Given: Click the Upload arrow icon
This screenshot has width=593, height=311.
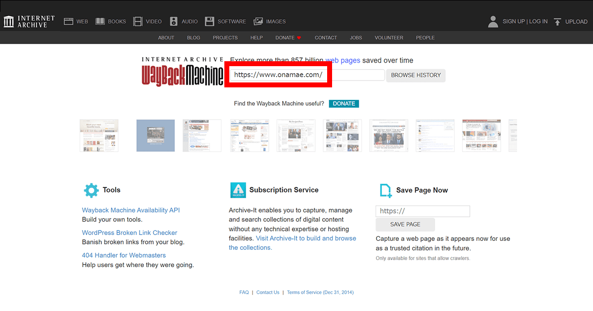Looking at the screenshot, I should [x=557, y=22].
